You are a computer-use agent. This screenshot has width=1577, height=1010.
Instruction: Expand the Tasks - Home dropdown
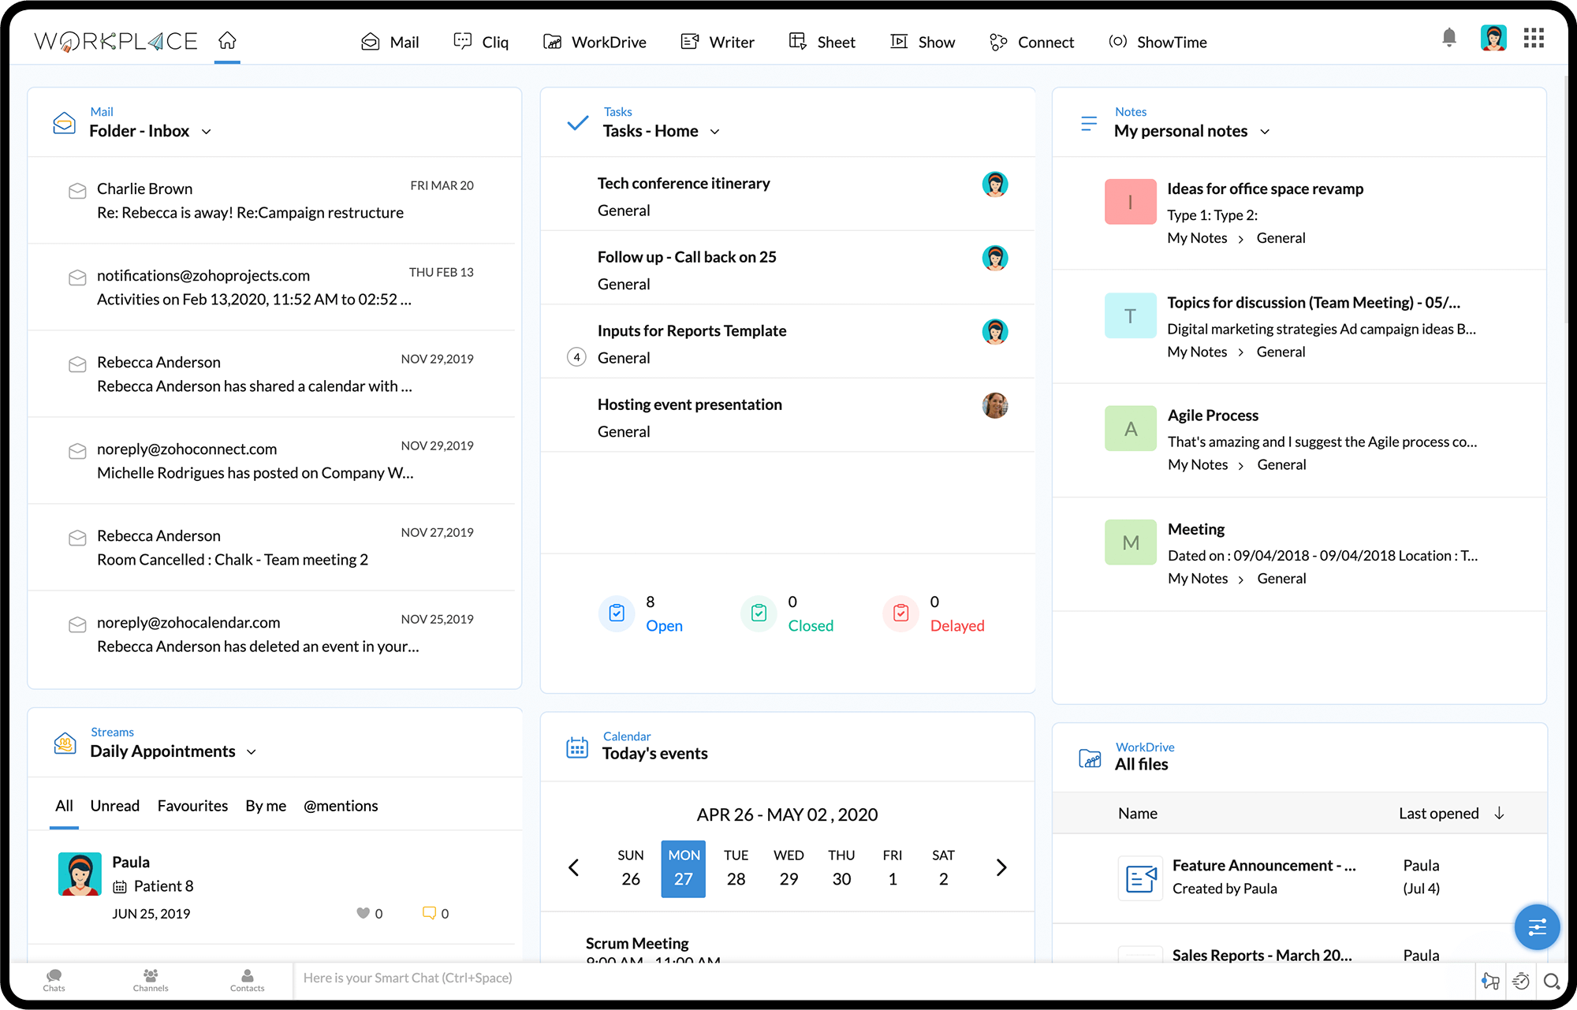click(x=715, y=132)
